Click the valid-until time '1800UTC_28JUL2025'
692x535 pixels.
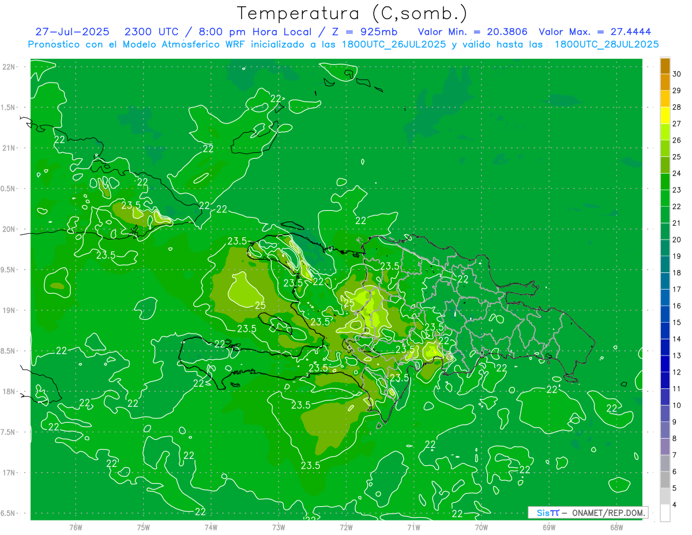pos(607,44)
